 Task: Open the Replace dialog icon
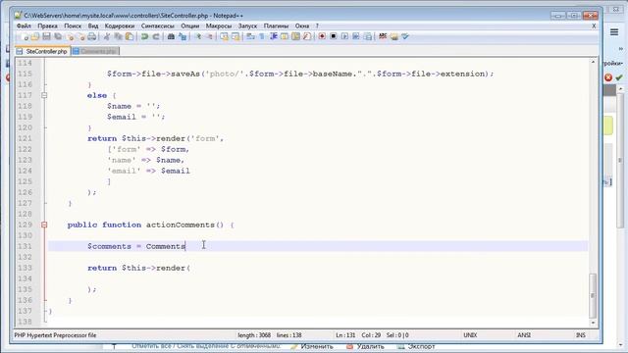(183, 37)
